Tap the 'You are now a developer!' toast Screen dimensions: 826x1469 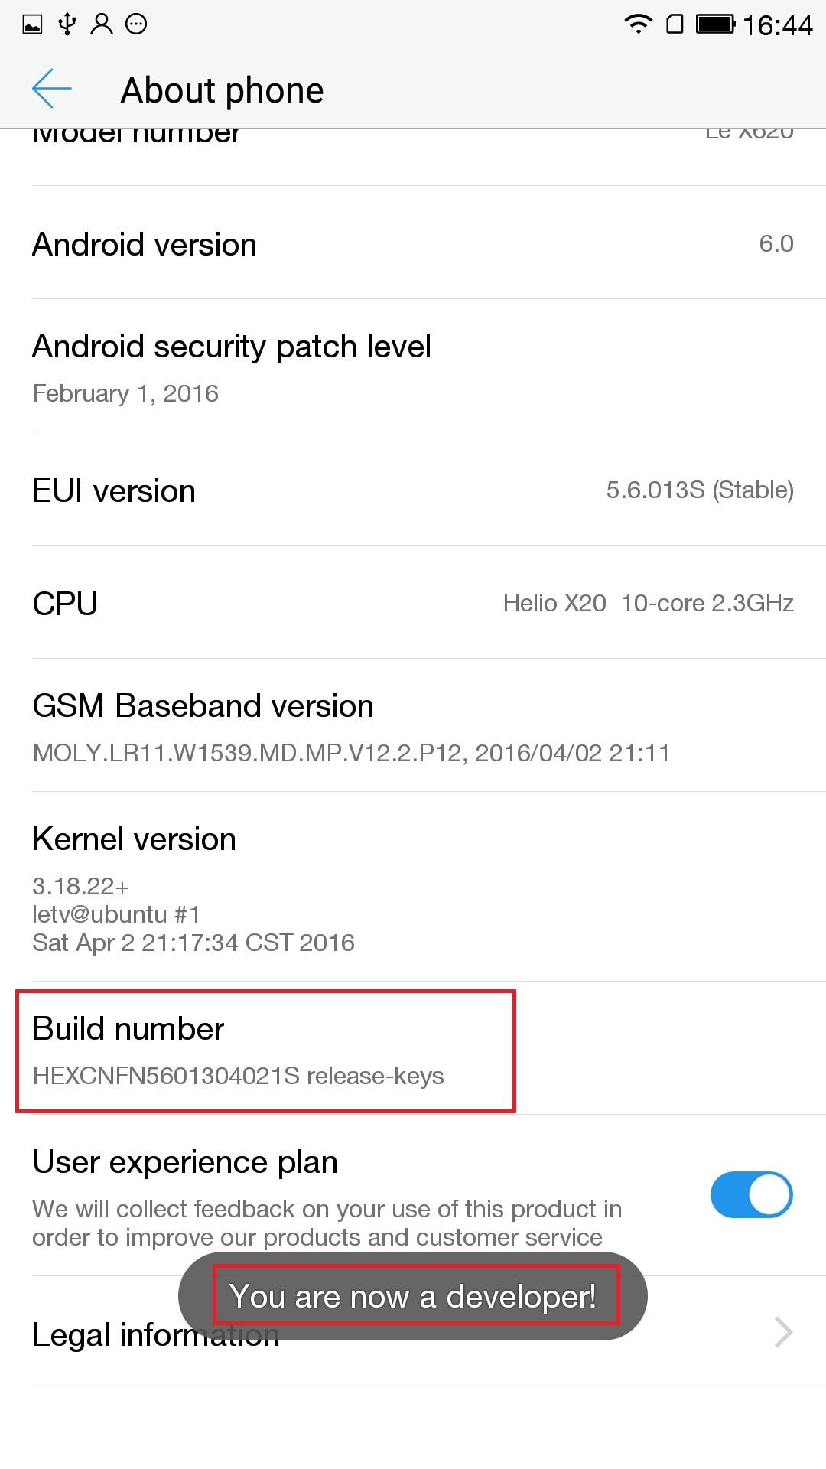413,1296
